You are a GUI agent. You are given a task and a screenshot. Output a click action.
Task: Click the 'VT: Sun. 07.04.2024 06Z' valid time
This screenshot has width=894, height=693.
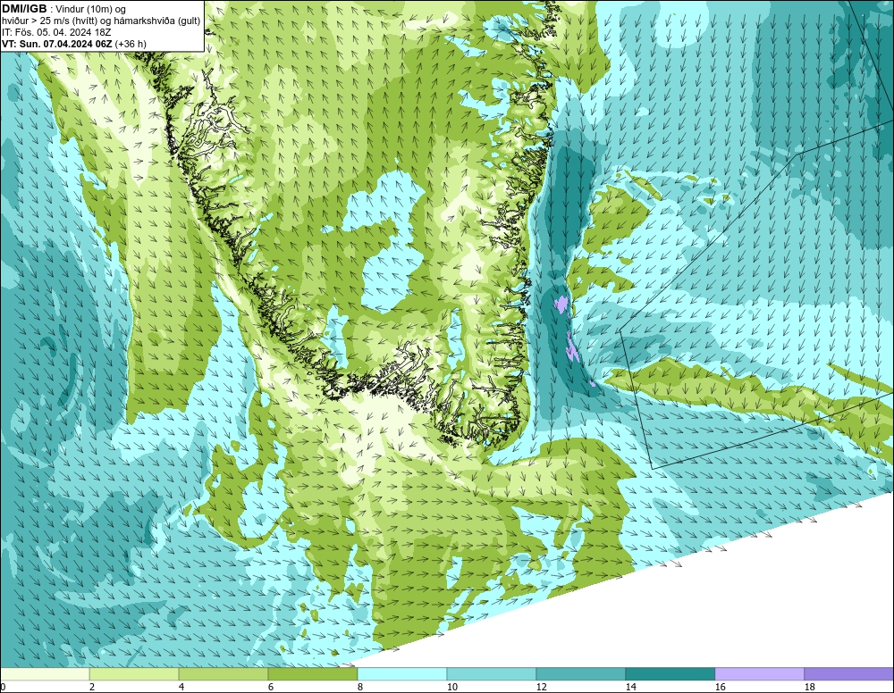click(x=57, y=44)
